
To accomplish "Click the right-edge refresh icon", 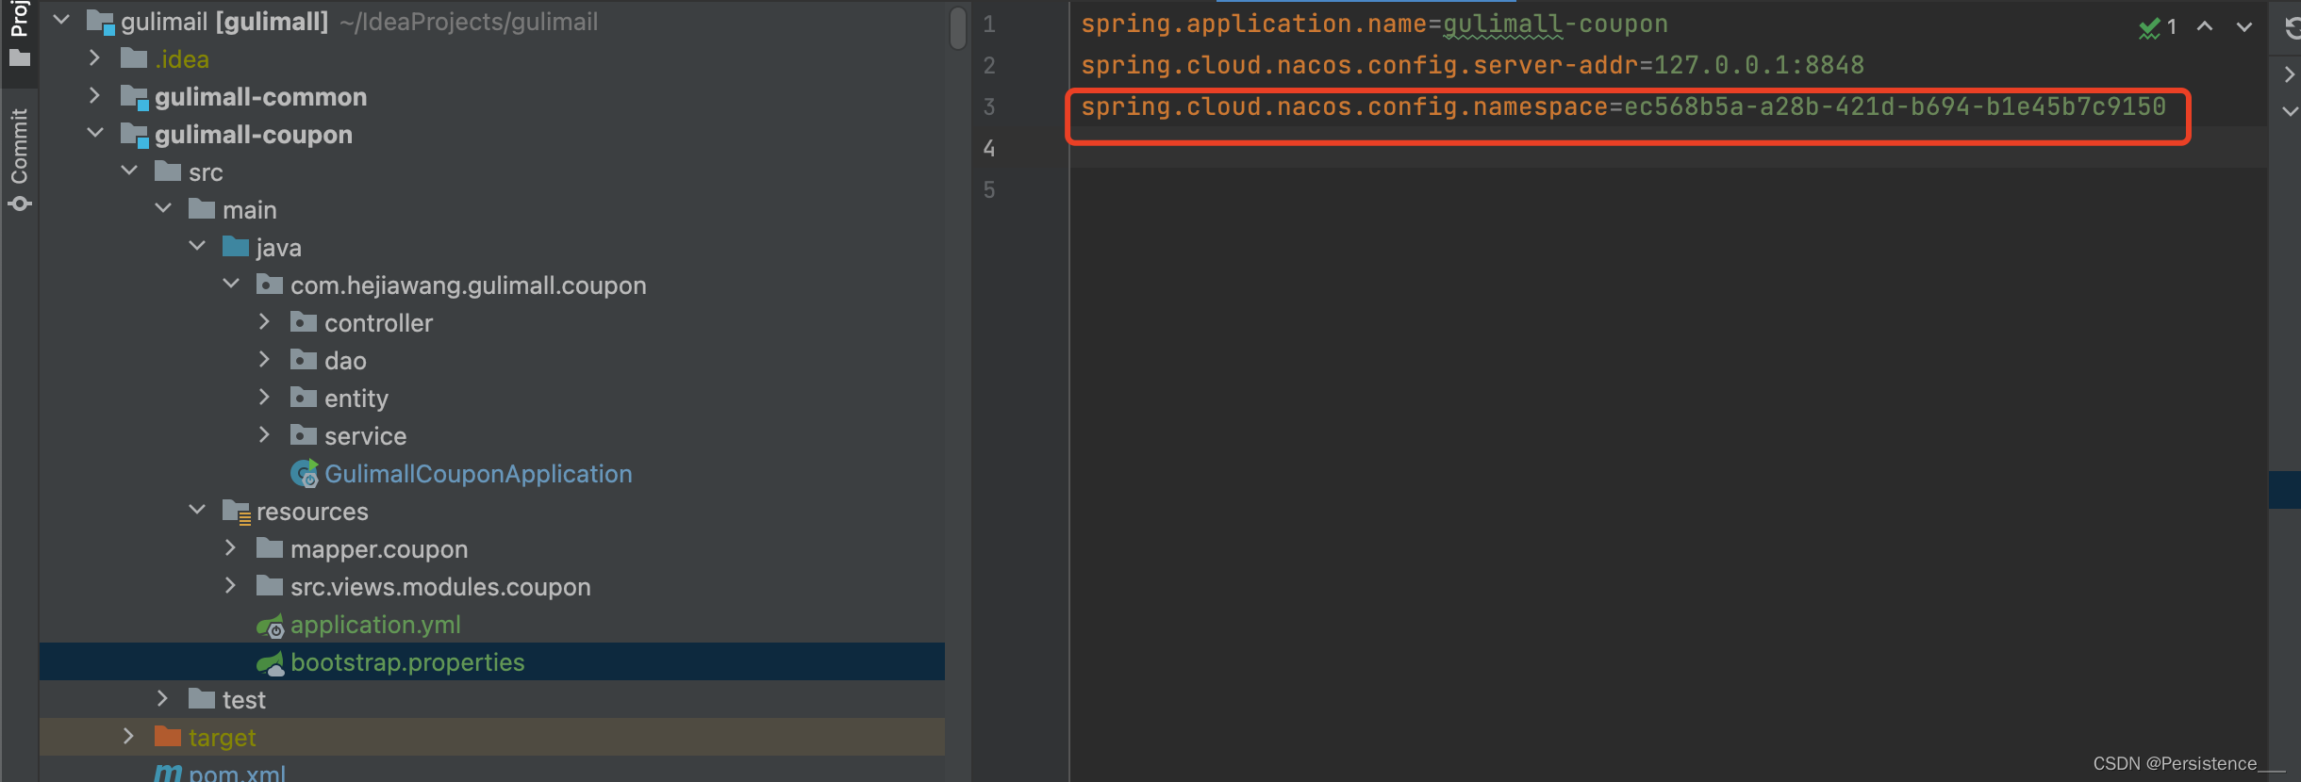I will click(x=2292, y=28).
